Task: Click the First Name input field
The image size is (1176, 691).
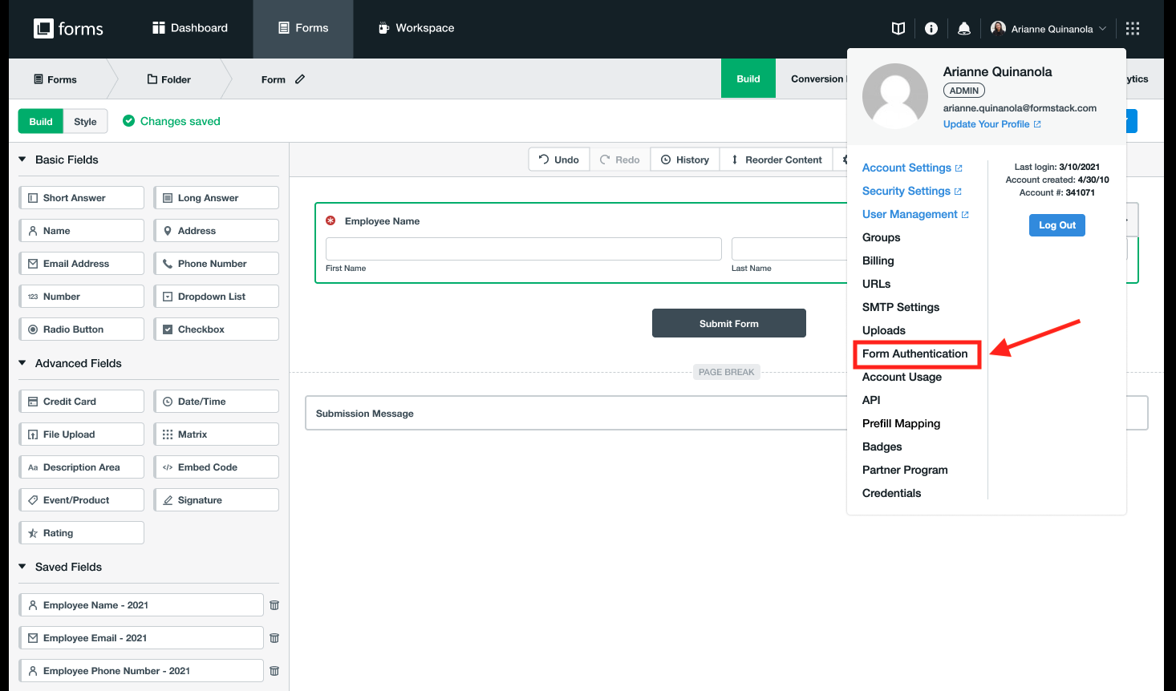Action: point(523,249)
